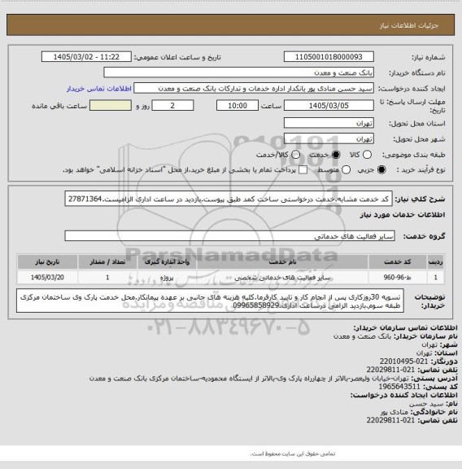Click postal code 1965643511
This screenshot has width=462, height=469.
tap(399, 387)
